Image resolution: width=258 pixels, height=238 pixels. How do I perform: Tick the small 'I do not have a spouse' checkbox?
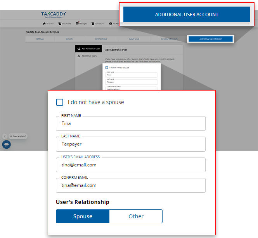pyautogui.click(x=107, y=68)
